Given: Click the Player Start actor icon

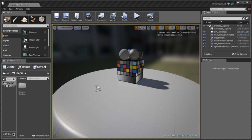Looking at the screenshot, I should click(25, 40).
